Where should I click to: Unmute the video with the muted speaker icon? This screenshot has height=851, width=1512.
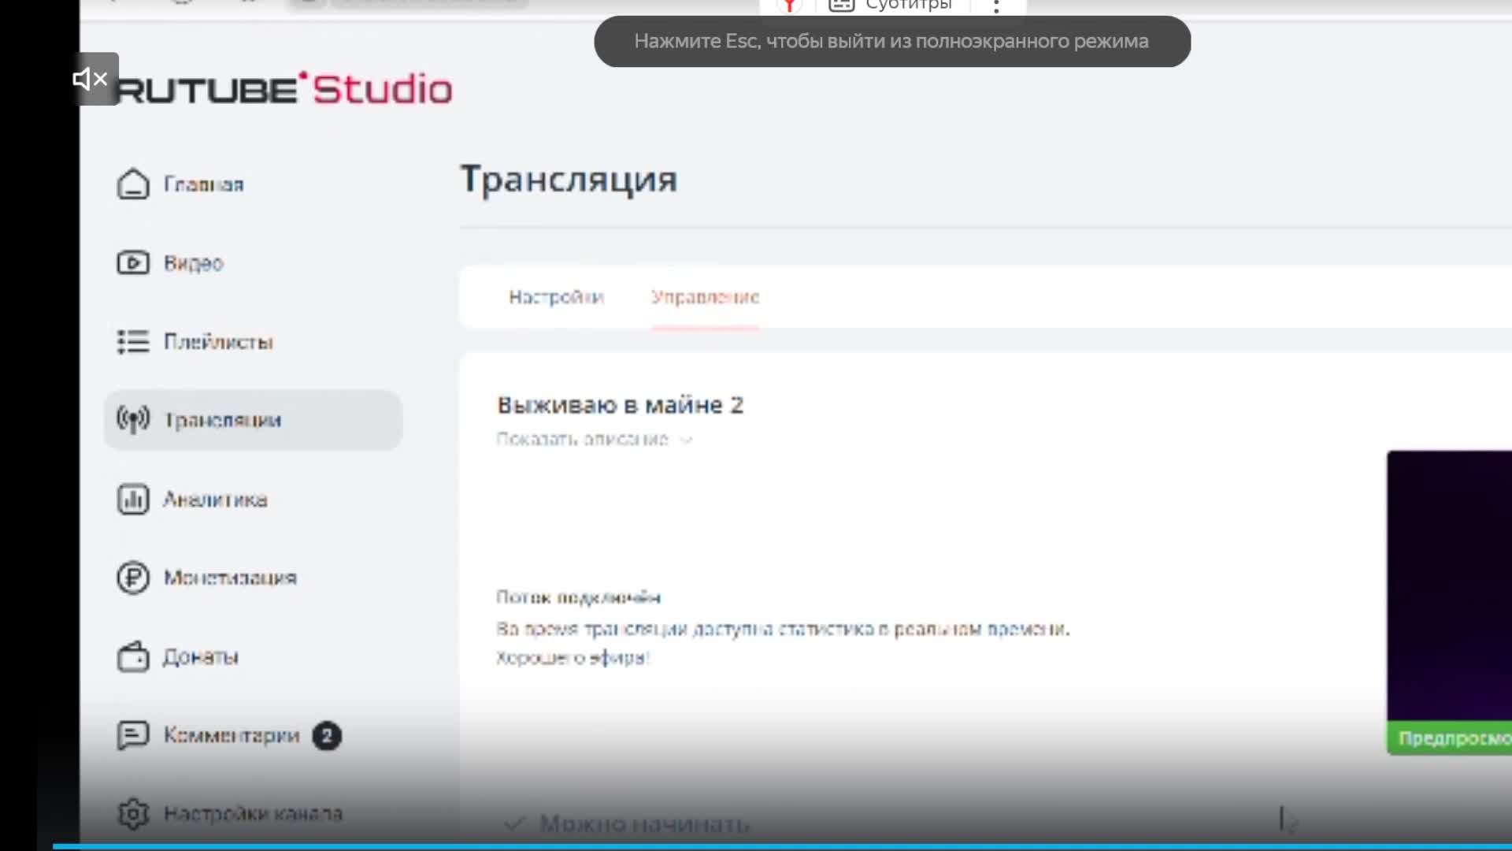(91, 79)
